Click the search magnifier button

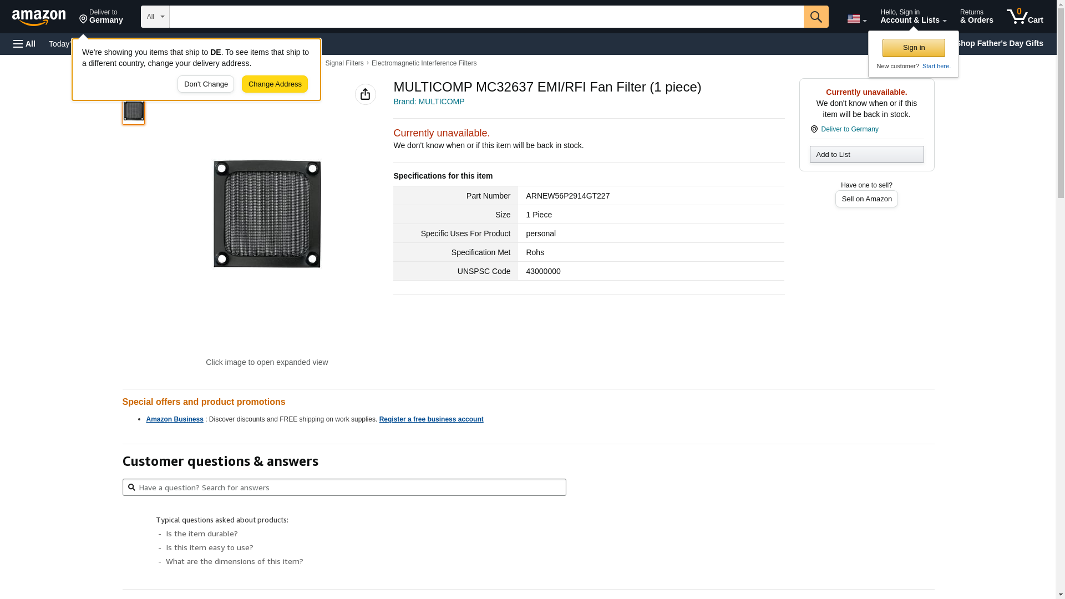[x=815, y=17]
